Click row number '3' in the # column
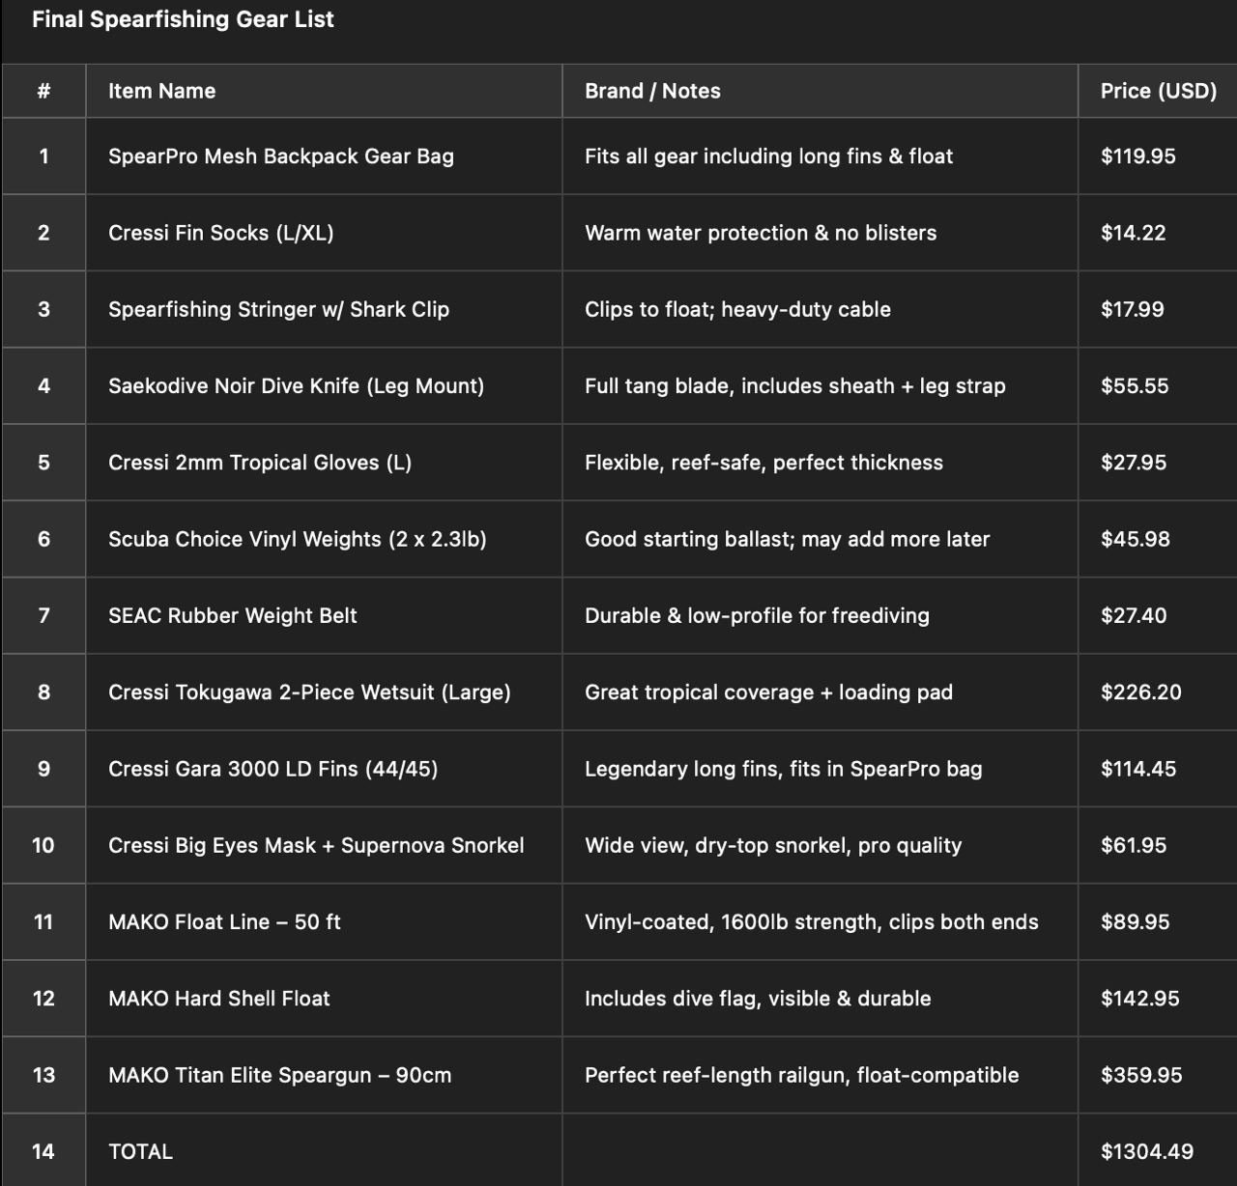The image size is (1237, 1186). click(x=43, y=309)
